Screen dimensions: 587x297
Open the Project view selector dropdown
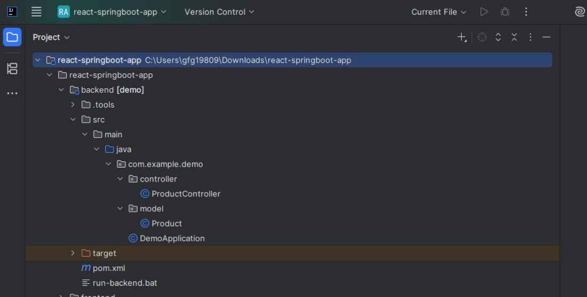pyautogui.click(x=51, y=37)
